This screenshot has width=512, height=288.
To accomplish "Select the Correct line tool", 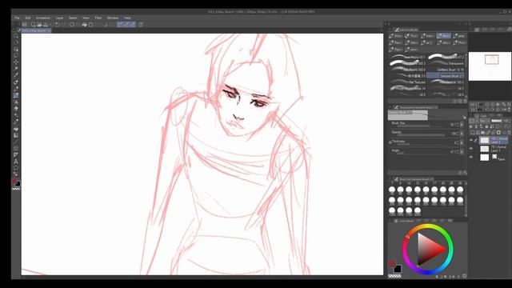I will pyautogui.click(x=16, y=174).
